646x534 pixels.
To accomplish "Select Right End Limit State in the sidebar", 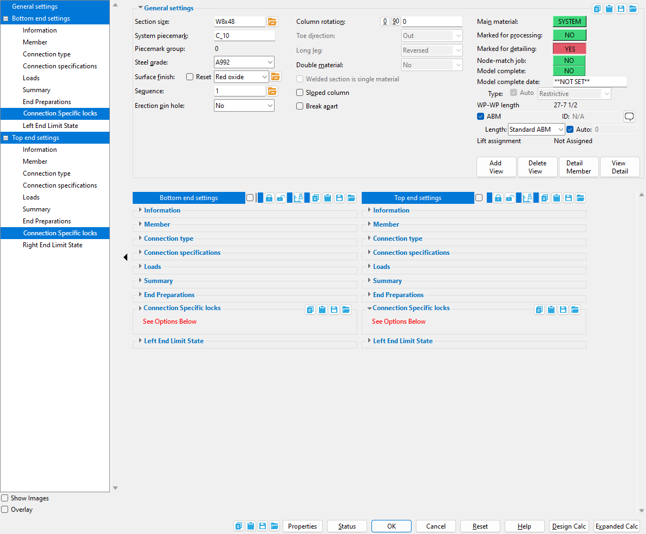I will (x=53, y=245).
